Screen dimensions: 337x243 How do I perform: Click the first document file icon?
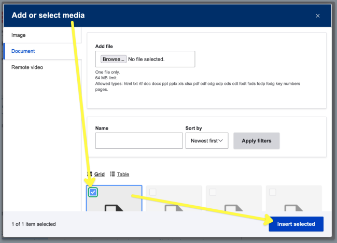point(114,207)
